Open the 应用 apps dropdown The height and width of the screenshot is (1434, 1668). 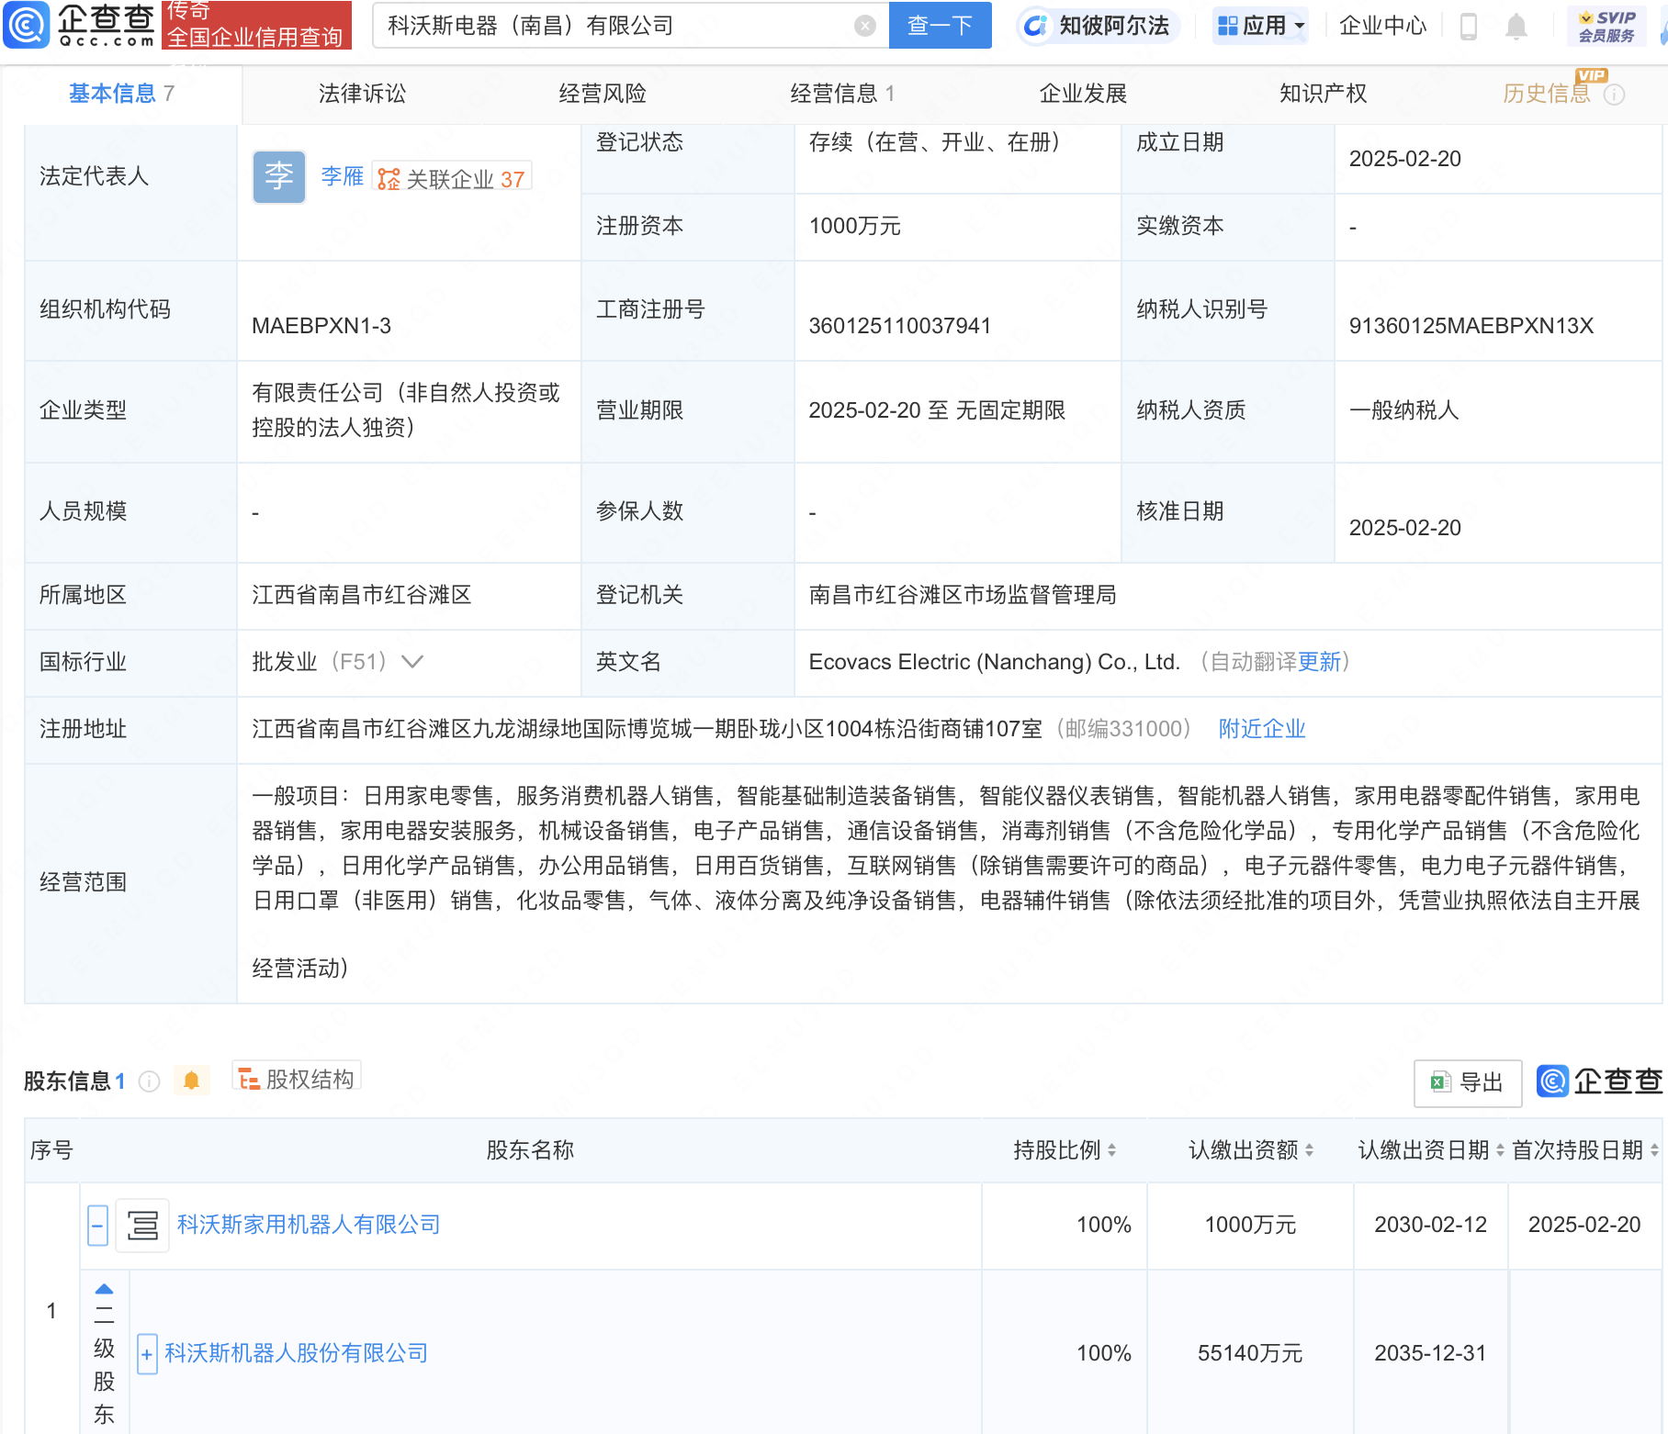[1260, 26]
